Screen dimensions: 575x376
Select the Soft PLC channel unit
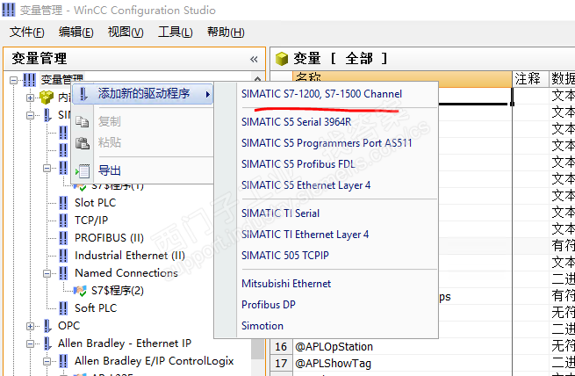point(96,308)
